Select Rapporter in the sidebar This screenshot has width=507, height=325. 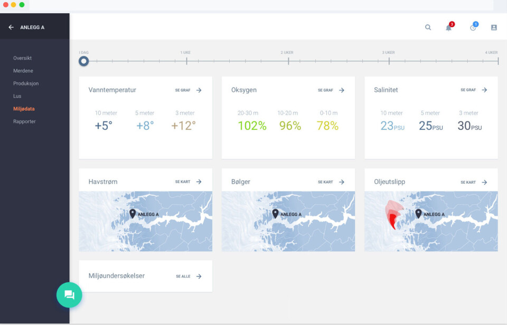point(24,121)
